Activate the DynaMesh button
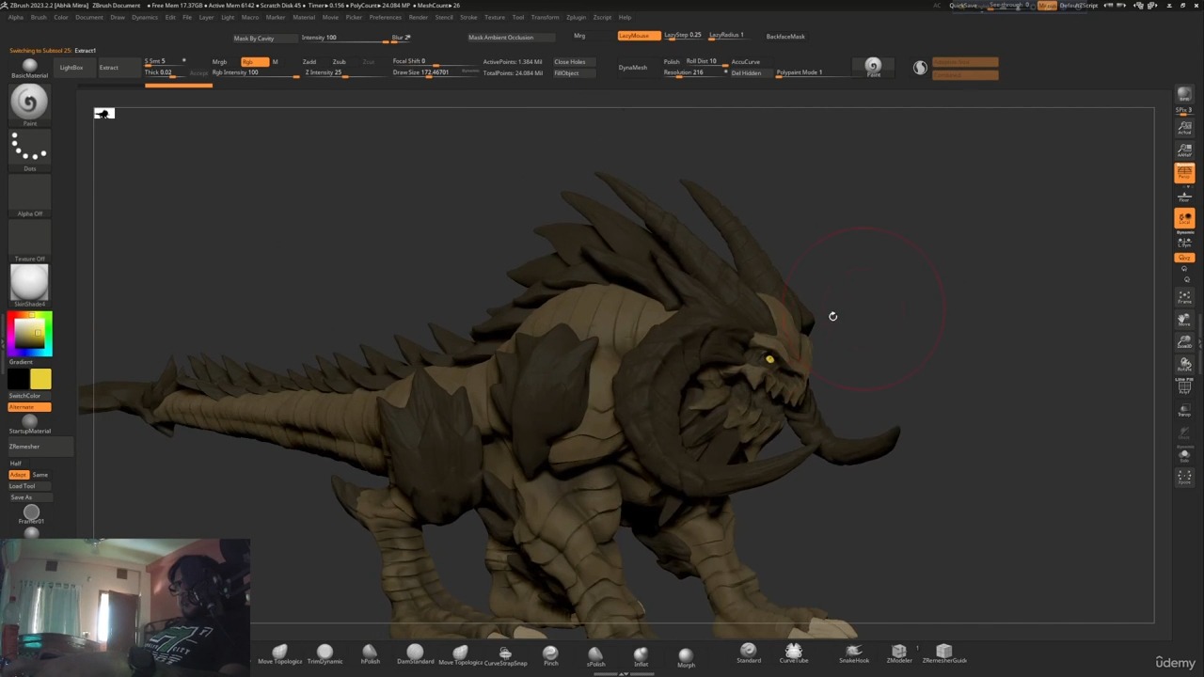Screen dimensions: 1204x677 (x=632, y=67)
